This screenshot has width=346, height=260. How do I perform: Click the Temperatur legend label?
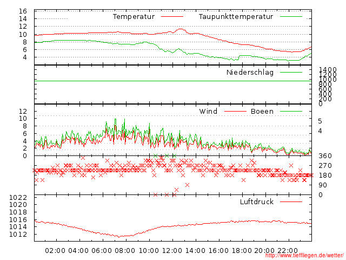pos(134,17)
